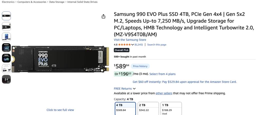Click the main SSD product image
Image resolution: width=256 pixels, height=115 pixels.
(x=60, y=59)
